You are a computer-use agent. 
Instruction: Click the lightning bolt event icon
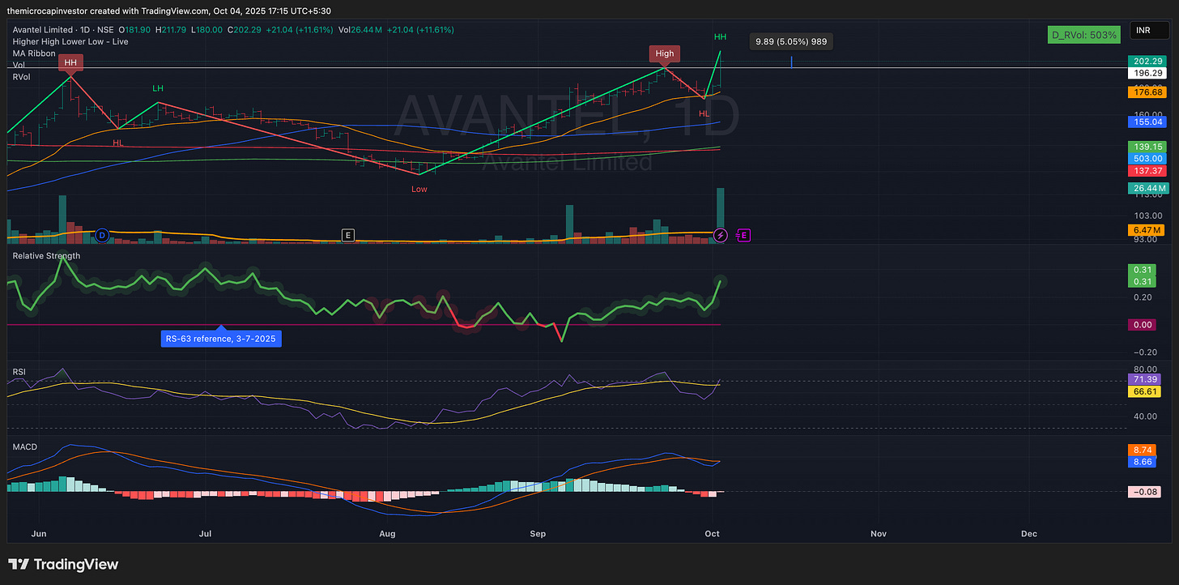pos(721,235)
